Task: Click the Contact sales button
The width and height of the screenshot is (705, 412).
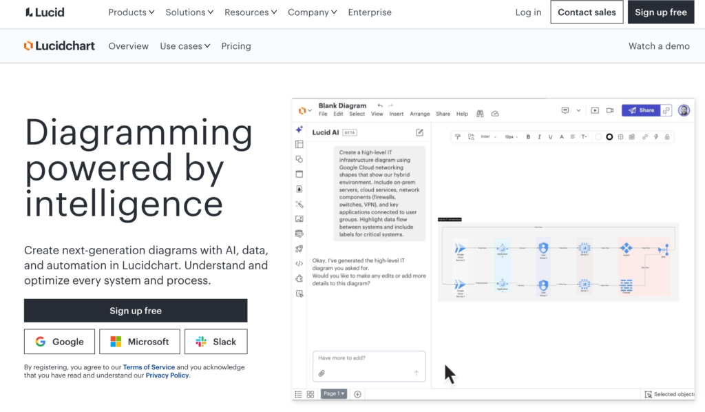Action: pos(587,12)
